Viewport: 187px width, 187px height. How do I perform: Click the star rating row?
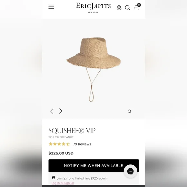click(x=59, y=144)
